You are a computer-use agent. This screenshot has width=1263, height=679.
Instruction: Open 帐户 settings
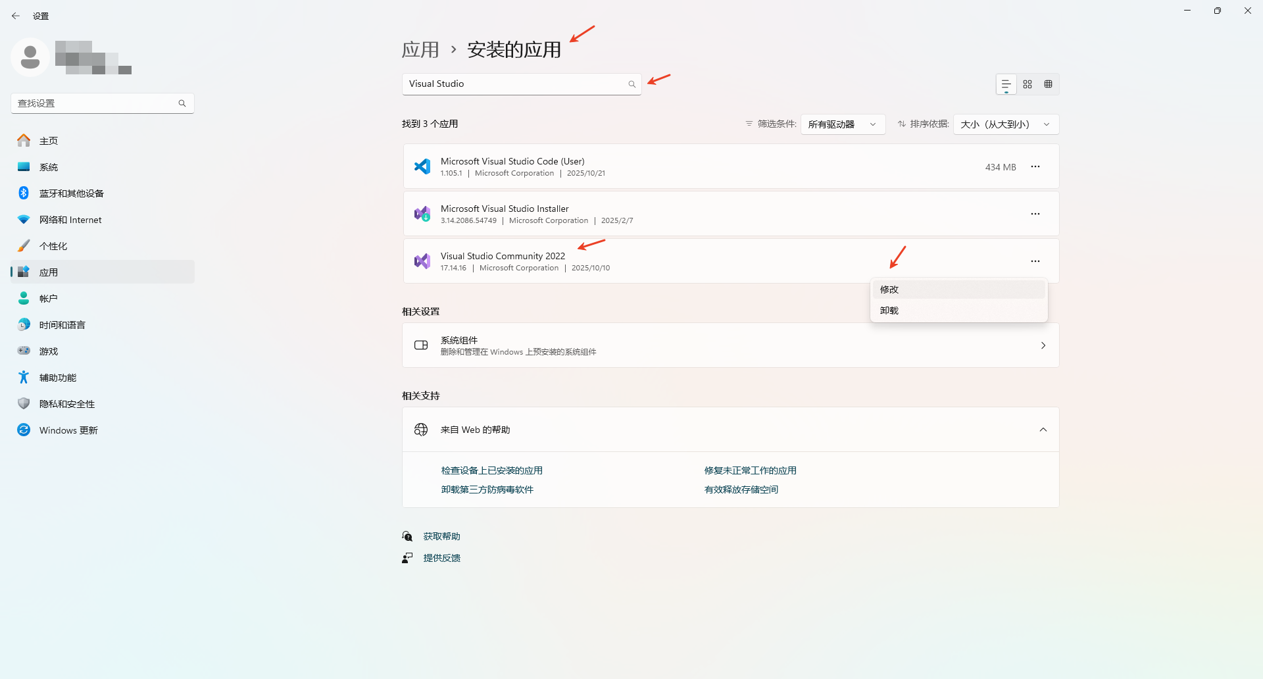(103, 299)
